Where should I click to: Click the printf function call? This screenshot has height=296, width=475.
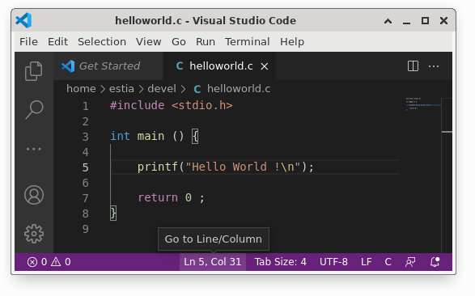[x=158, y=167]
